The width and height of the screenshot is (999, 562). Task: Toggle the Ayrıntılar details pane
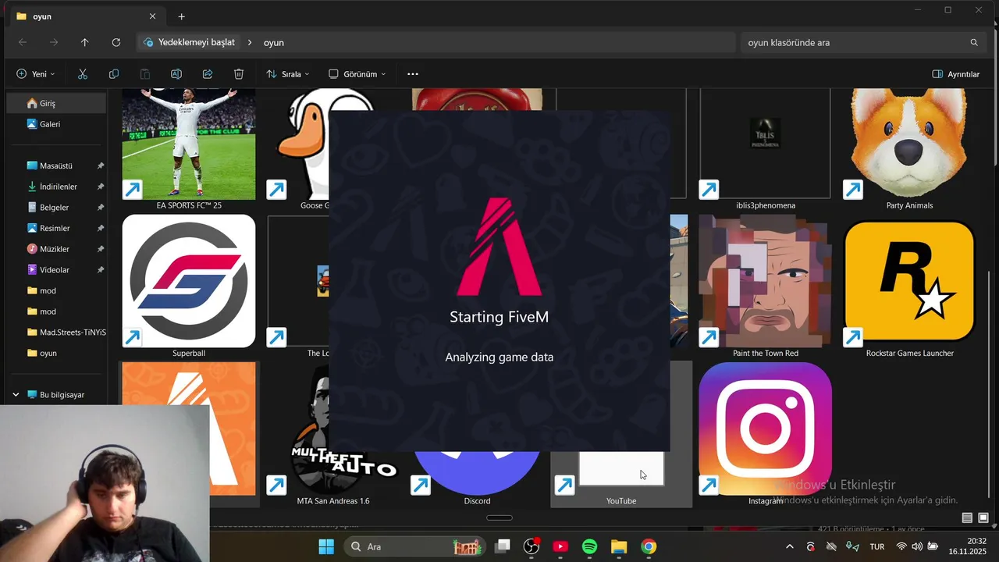(x=956, y=74)
